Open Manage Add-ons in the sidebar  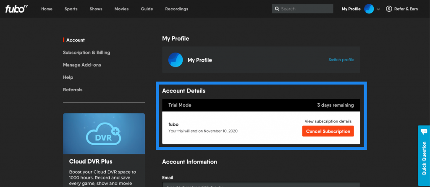pyautogui.click(x=82, y=65)
